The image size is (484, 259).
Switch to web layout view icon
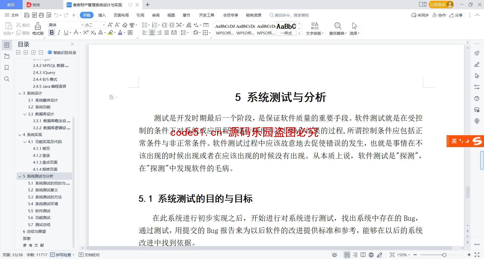(x=371, y=255)
